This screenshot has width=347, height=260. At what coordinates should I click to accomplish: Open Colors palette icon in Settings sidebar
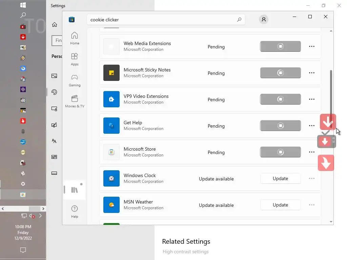click(x=54, y=92)
